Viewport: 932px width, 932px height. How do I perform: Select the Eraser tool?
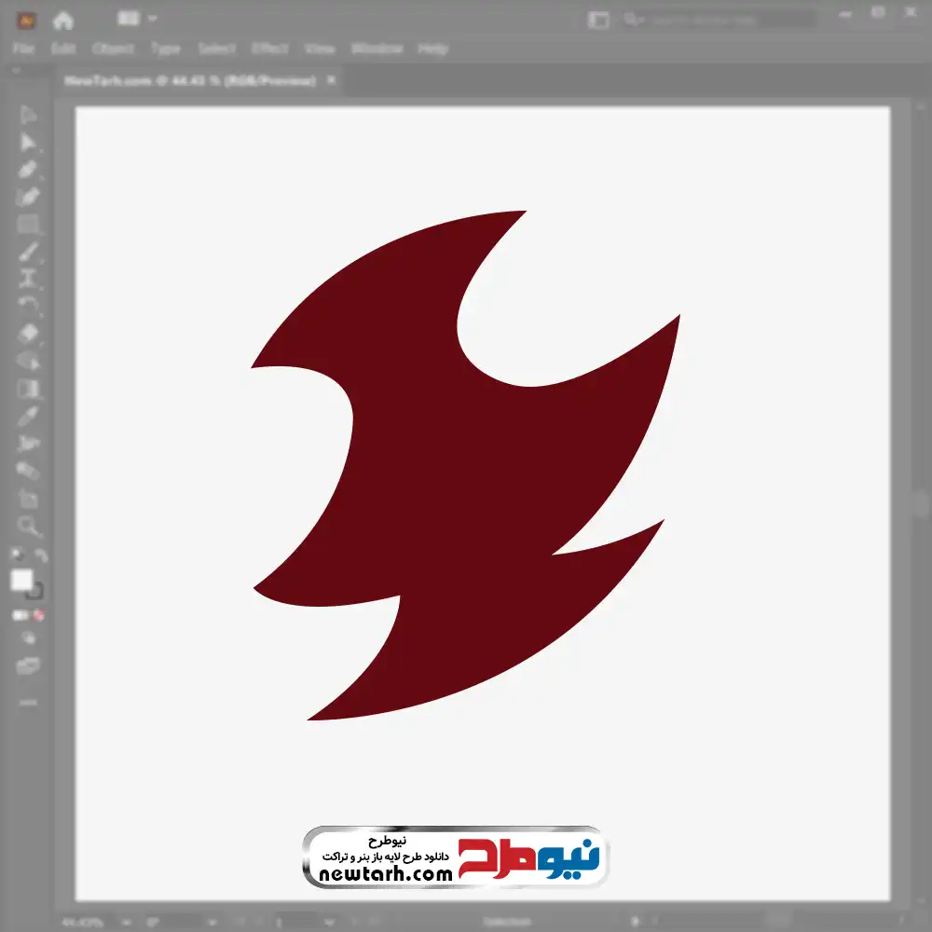[29, 333]
